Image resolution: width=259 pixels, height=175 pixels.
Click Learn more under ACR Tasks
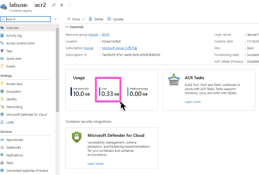pos(193,102)
